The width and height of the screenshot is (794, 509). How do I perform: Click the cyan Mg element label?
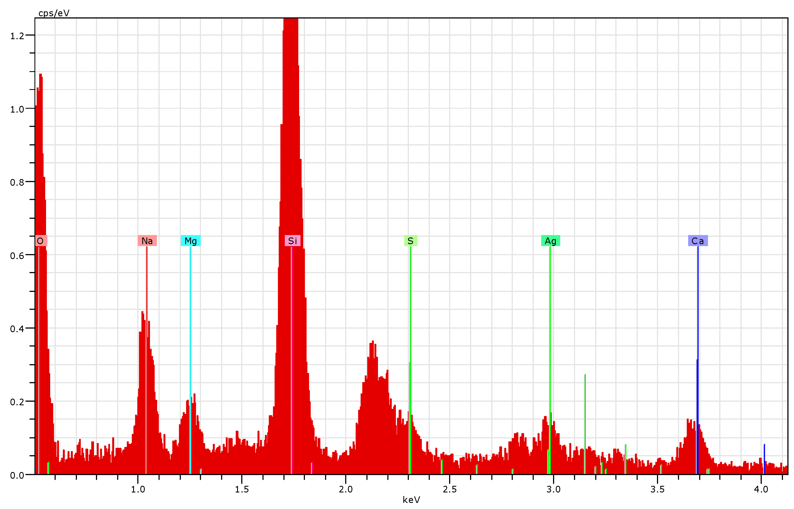pos(191,241)
